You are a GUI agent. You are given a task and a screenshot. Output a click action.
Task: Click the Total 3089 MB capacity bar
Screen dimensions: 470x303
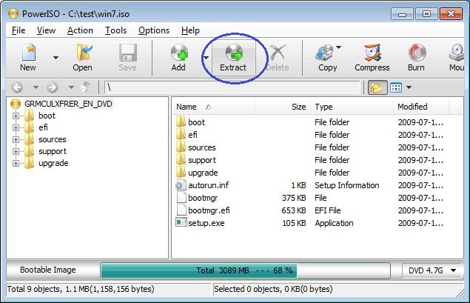pyautogui.click(x=245, y=270)
